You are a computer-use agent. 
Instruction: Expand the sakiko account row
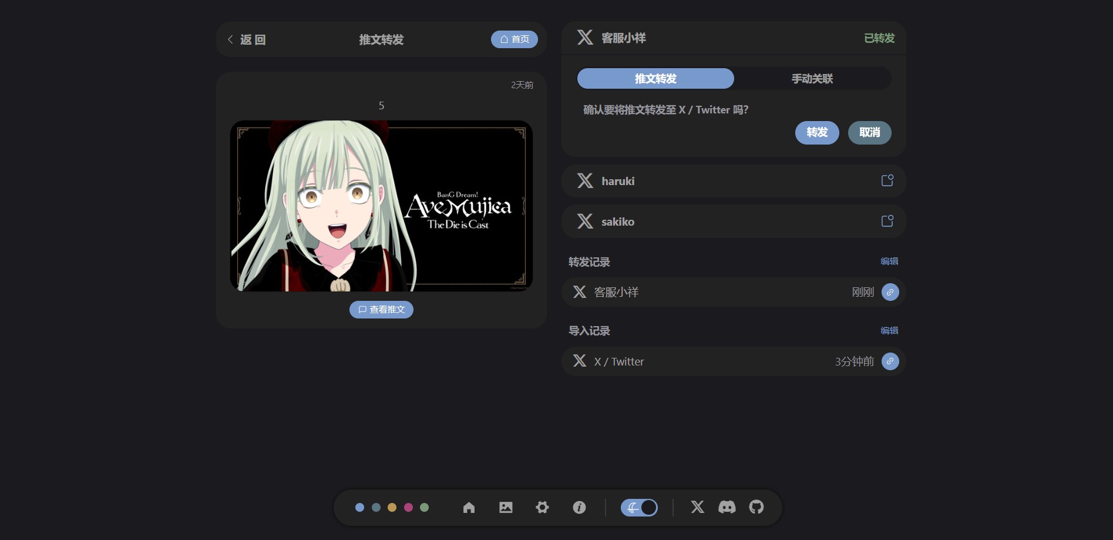click(733, 222)
